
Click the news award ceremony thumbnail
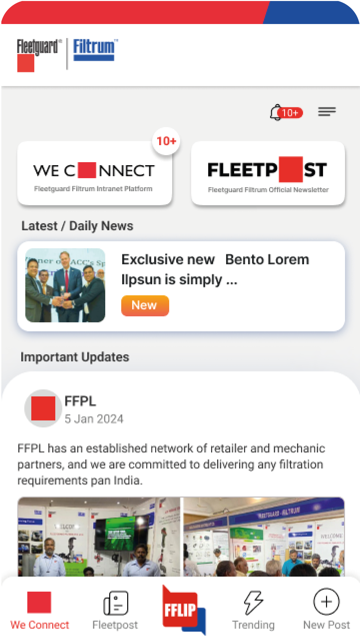click(x=65, y=285)
